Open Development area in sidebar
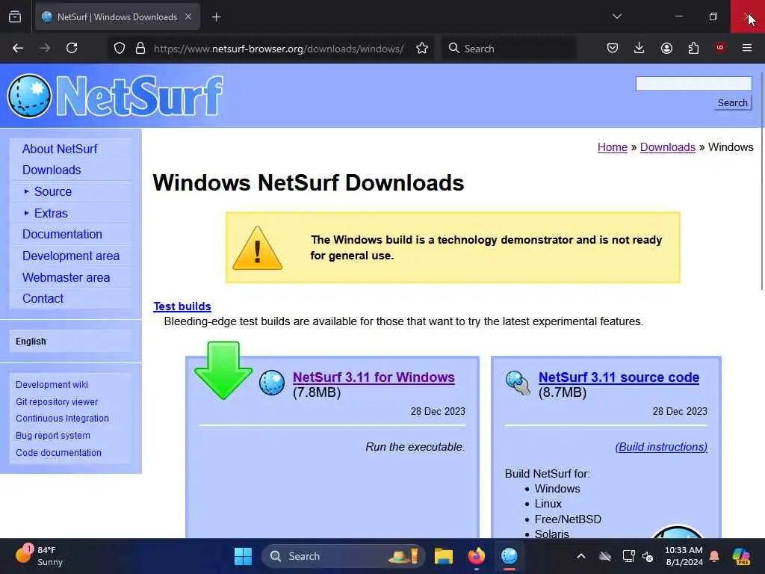The image size is (765, 574). 71,256
